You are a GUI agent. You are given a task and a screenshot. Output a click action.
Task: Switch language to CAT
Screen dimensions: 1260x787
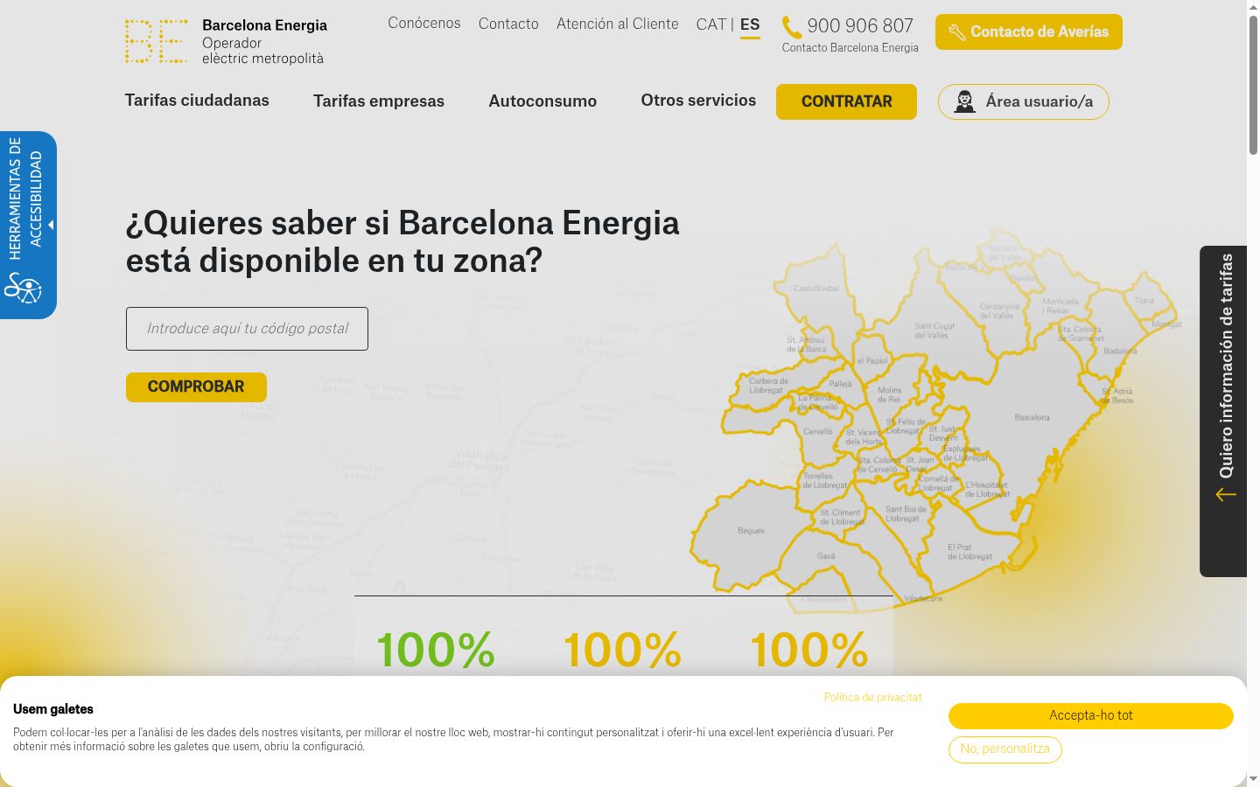(710, 24)
